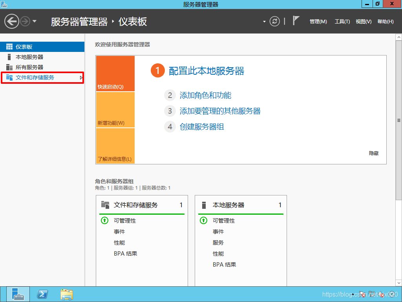Image resolution: width=402 pixels, height=302 pixels.
Task: Open the 视图(V) menu
Action: pos(363,22)
